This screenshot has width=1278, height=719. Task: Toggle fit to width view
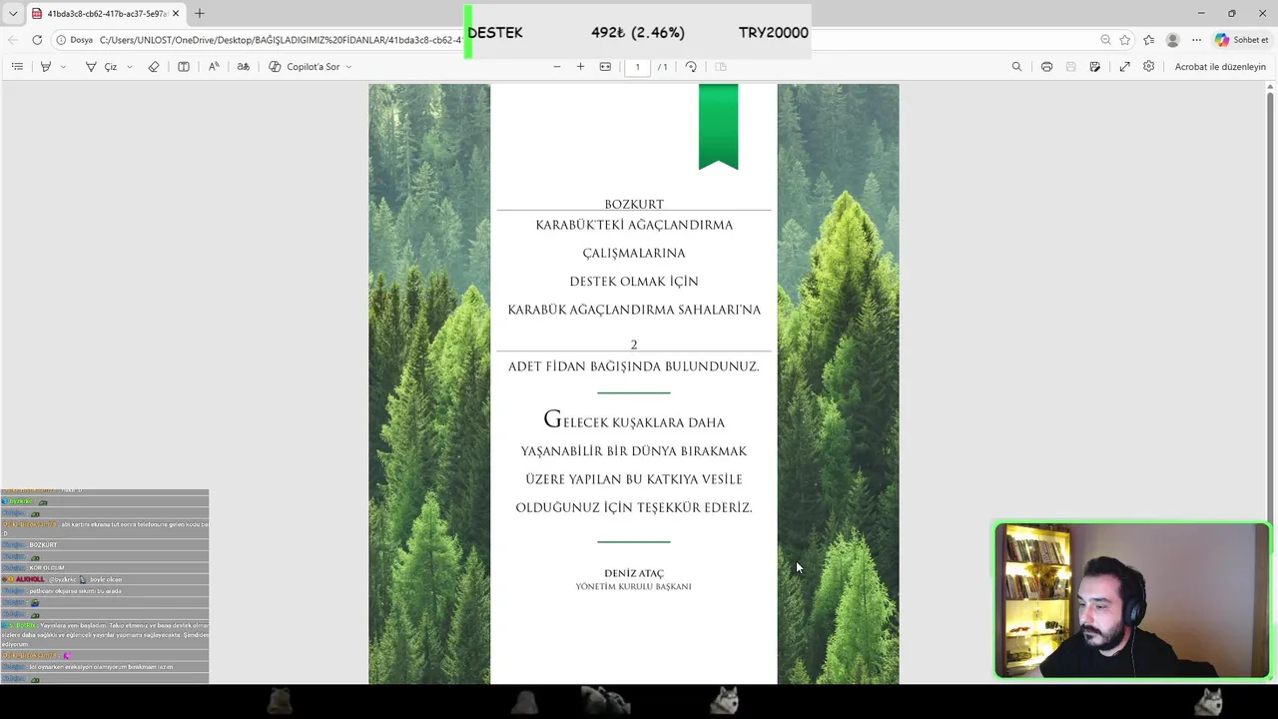point(605,67)
